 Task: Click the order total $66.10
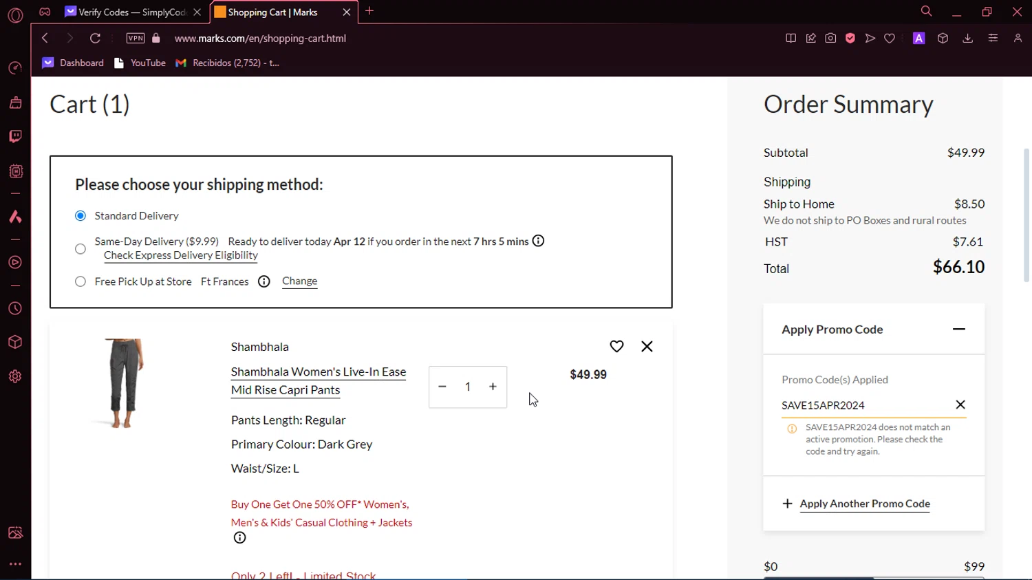(x=958, y=267)
